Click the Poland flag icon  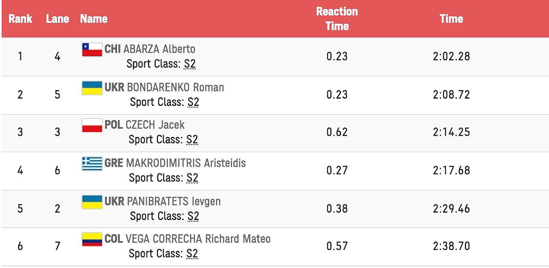[x=92, y=125]
